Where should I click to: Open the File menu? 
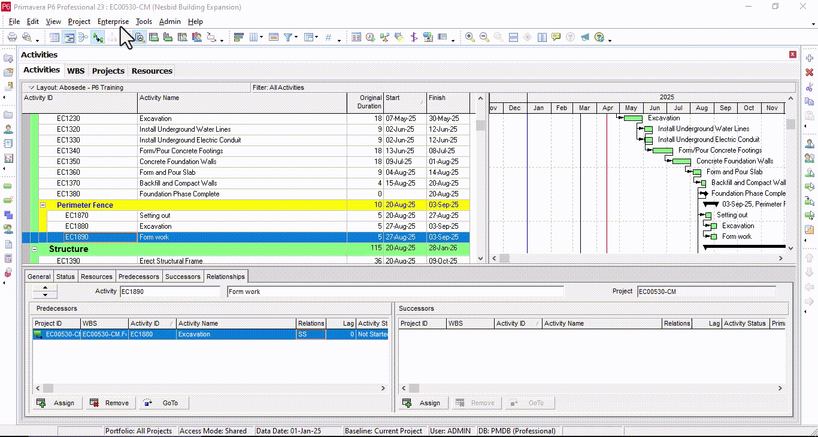click(x=14, y=22)
